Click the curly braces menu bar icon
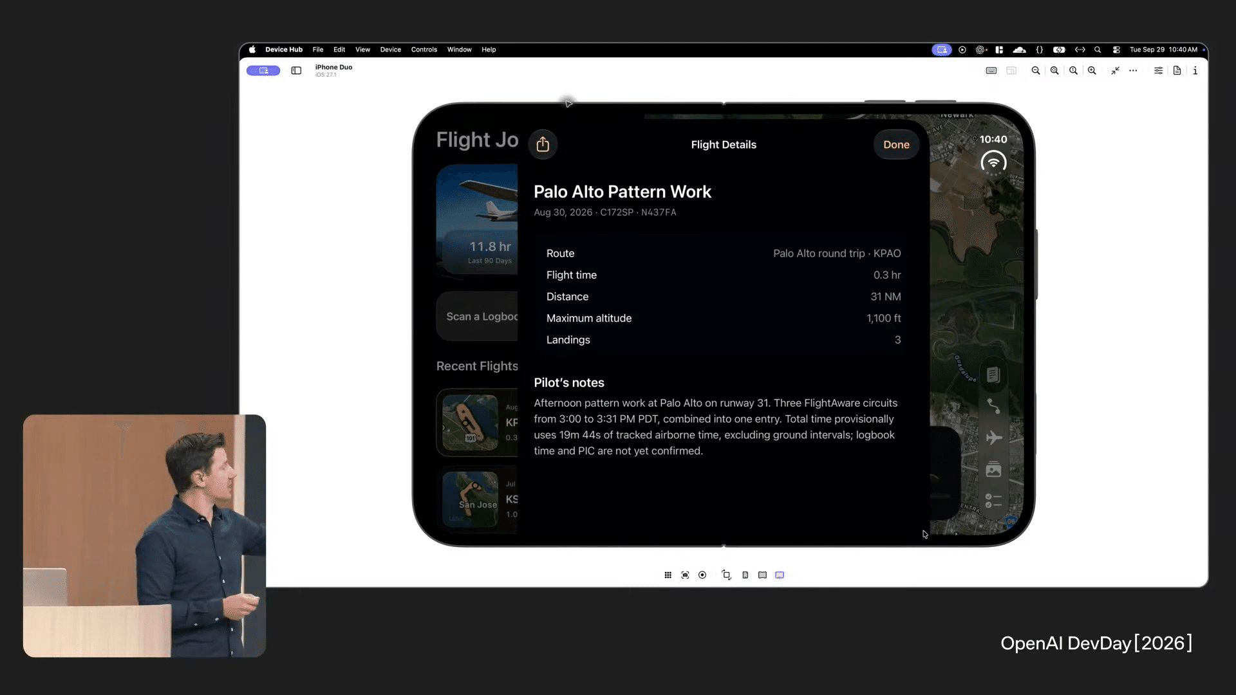Screen dimensions: 1236x695 coord(1040,50)
